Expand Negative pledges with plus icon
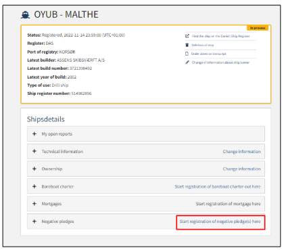 point(34,221)
